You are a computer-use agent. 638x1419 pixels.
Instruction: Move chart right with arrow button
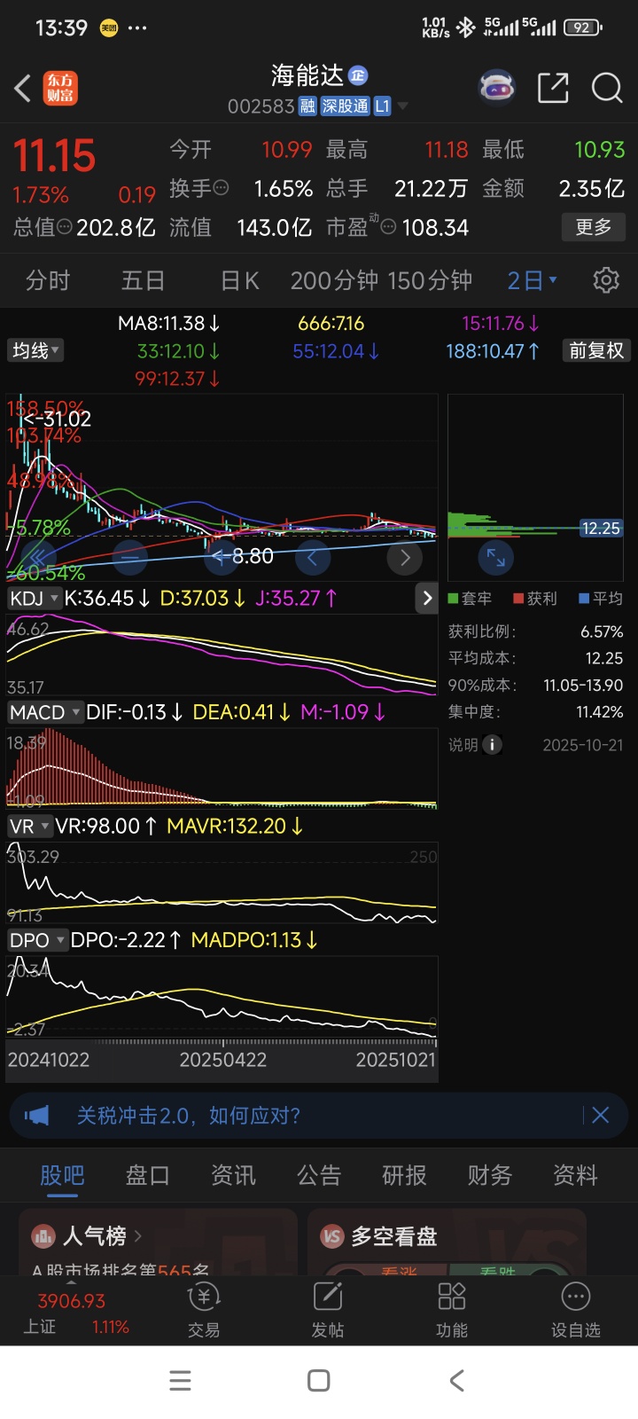(405, 558)
